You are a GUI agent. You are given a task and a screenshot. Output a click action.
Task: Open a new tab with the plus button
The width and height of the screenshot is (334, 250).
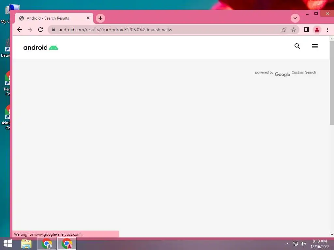tap(100, 18)
